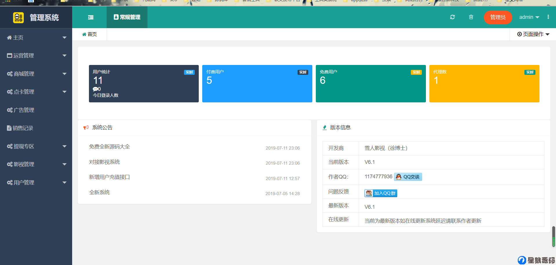The height and width of the screenshot is (265, 556).
Task: Click the 当前版本 value V6.1
Action: [370, 162]
